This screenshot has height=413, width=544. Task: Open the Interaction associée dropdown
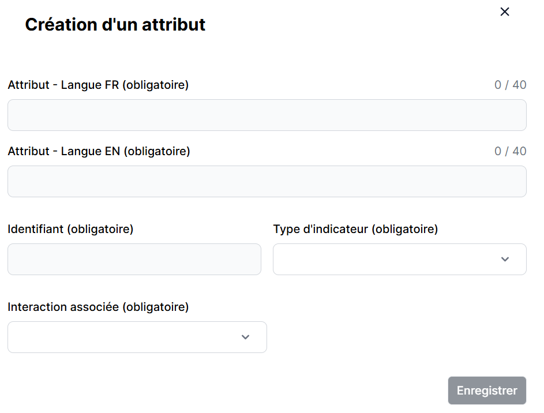click(x=137, y=337)
